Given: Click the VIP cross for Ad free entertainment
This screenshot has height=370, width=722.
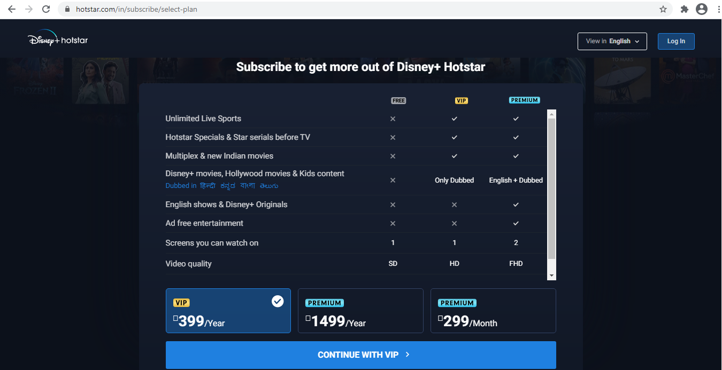Looking at the screenshot, I should [x=455, y=223].
